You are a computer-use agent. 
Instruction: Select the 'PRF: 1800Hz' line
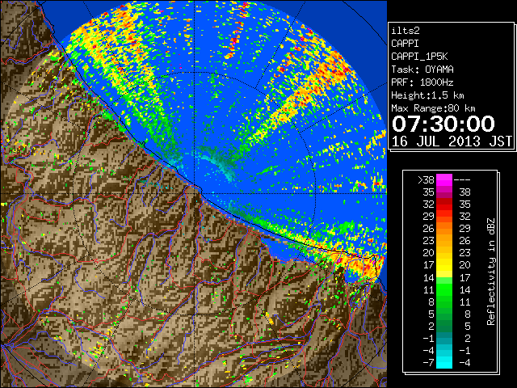pyautogui.click(x=422, y=82)
